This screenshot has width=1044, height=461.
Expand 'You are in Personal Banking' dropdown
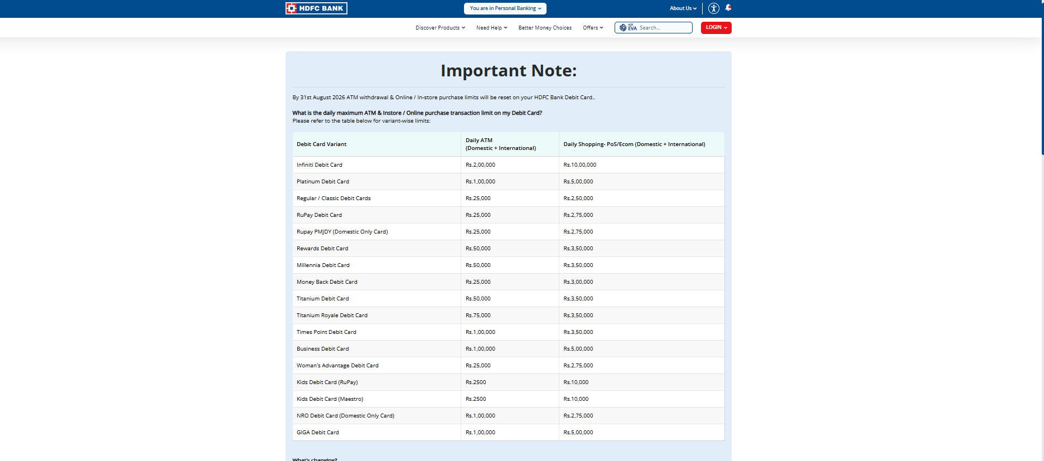tap(505, 8)
